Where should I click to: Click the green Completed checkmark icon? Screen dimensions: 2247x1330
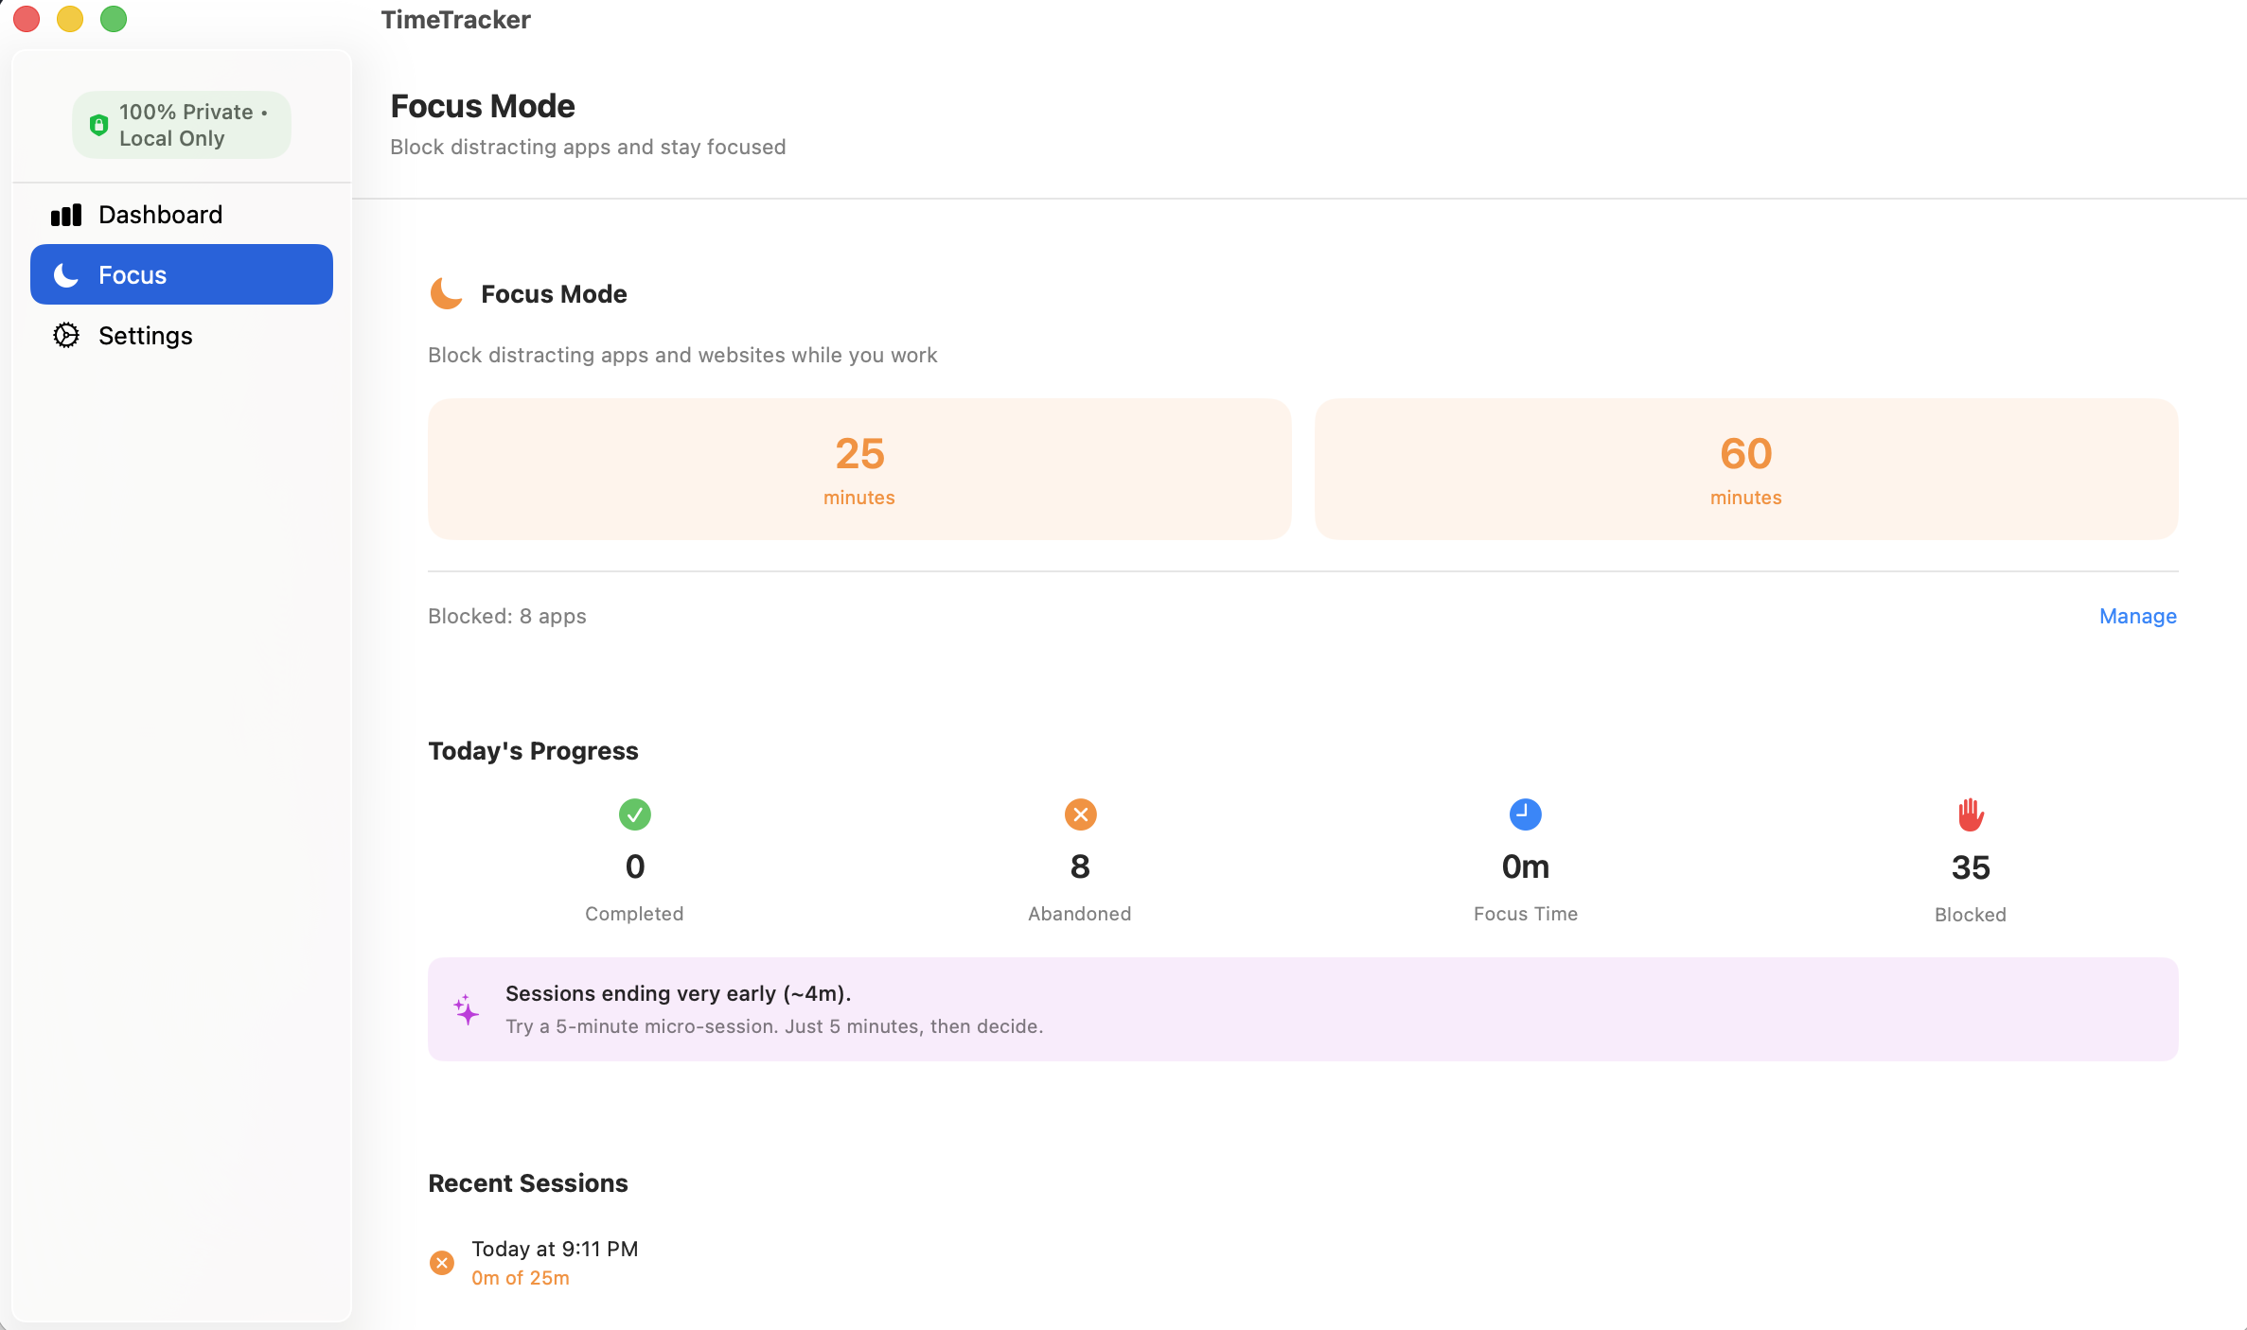pos(634,814)
